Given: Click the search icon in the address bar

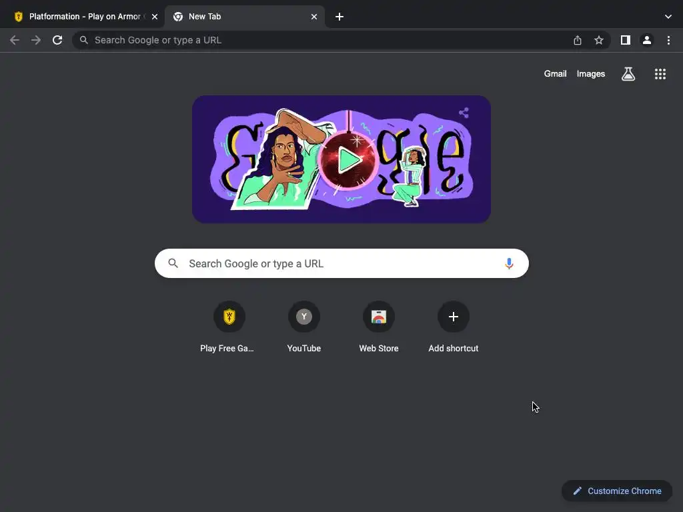Looking at the screenshot, I should click(x=83, y=40).
